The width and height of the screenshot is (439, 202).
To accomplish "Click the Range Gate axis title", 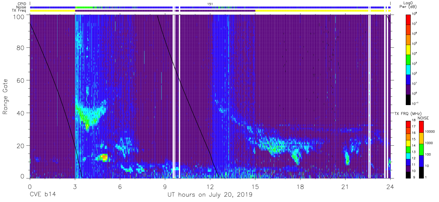I will (x=5, y=97).
